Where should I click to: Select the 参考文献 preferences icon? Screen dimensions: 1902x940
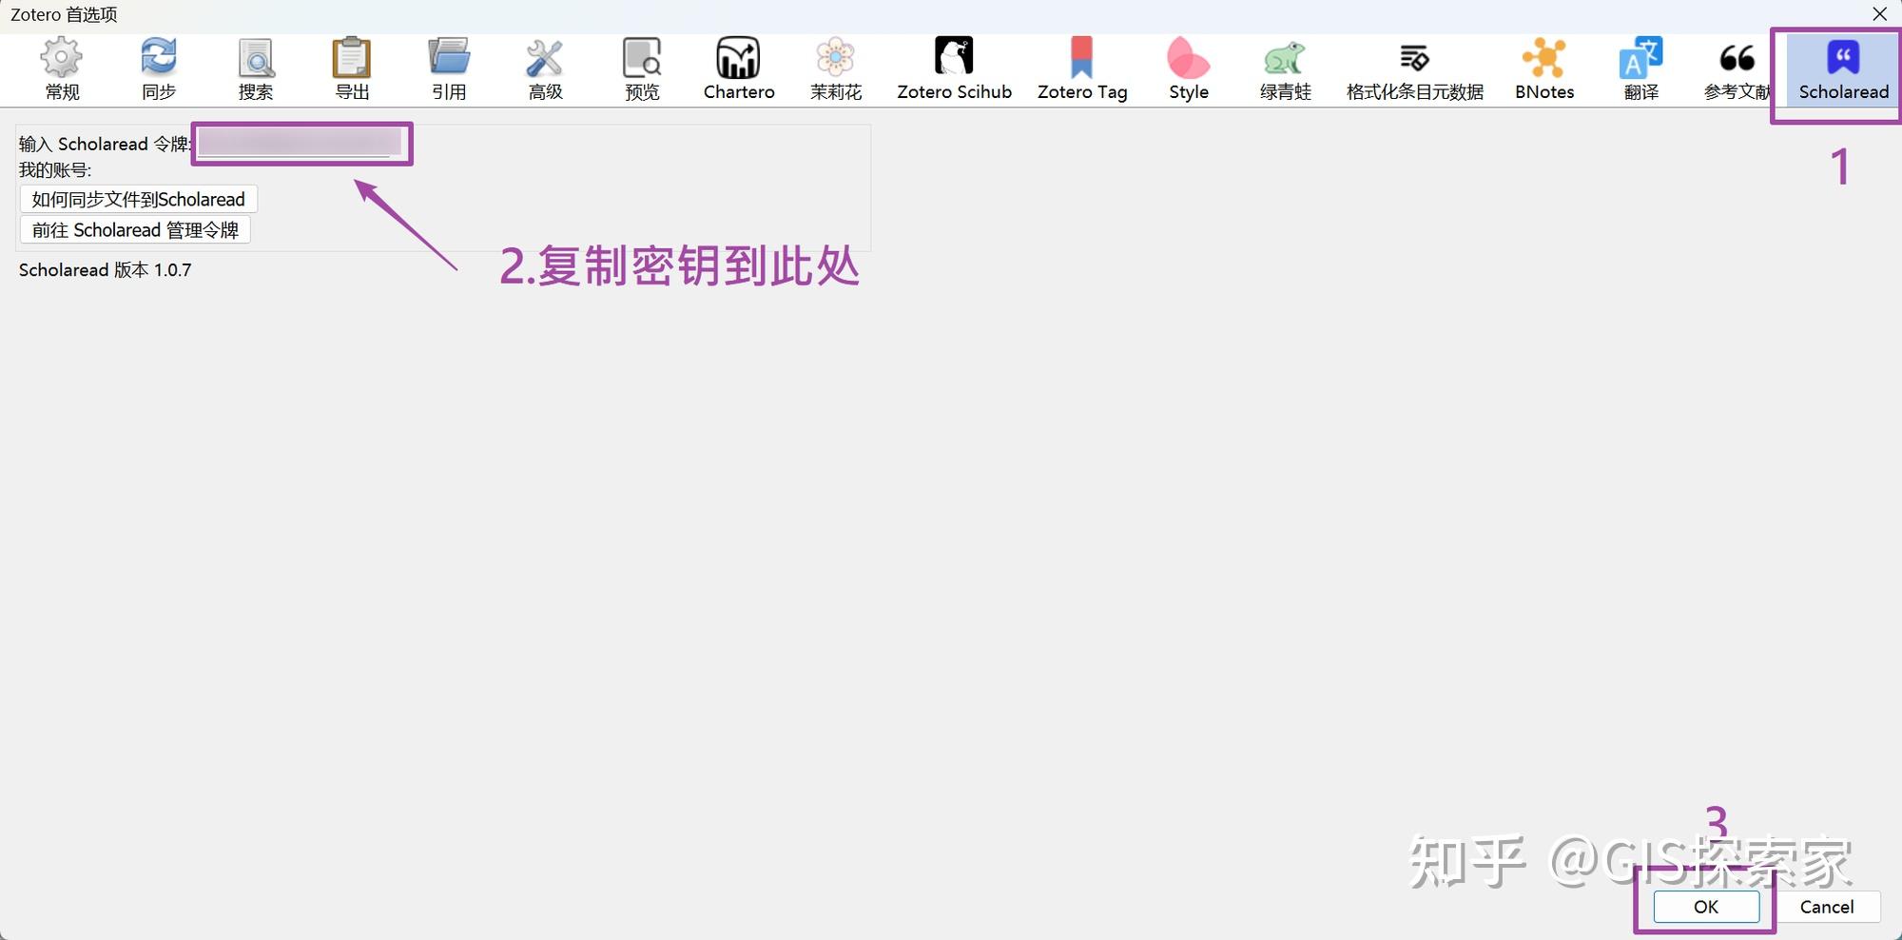click(x=1736, y=67)
